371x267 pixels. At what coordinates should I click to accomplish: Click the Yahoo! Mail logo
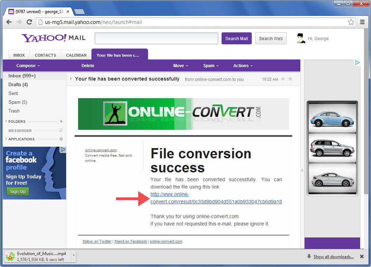pos(53,38)
